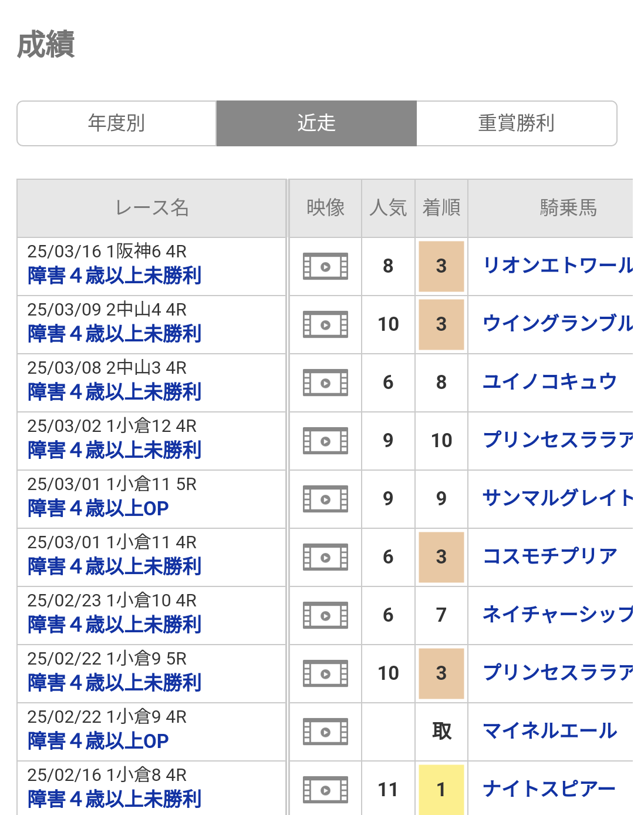Open video for 25/03/01 Kokura 4R race

pos(325,557)
